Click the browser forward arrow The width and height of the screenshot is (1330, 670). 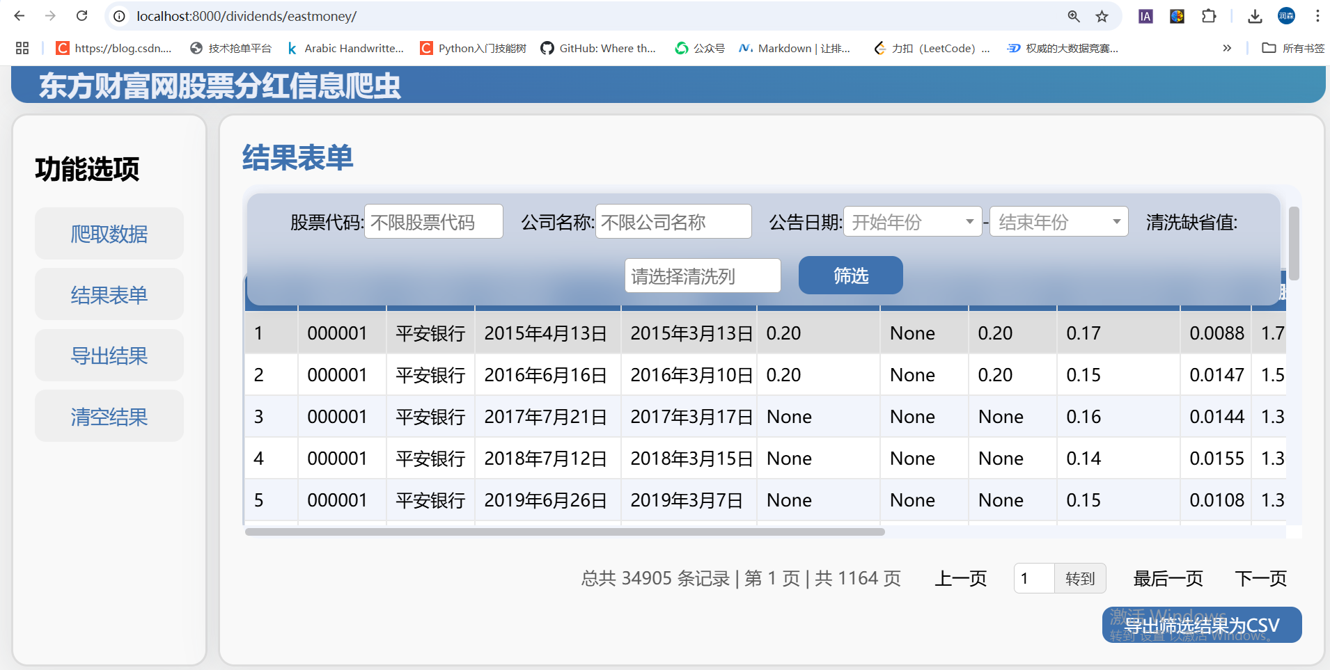pyautogui.click(x=50, y=16)
